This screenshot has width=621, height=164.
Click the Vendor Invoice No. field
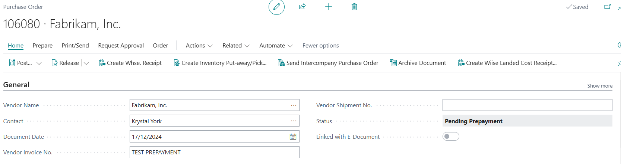[214, 152]
